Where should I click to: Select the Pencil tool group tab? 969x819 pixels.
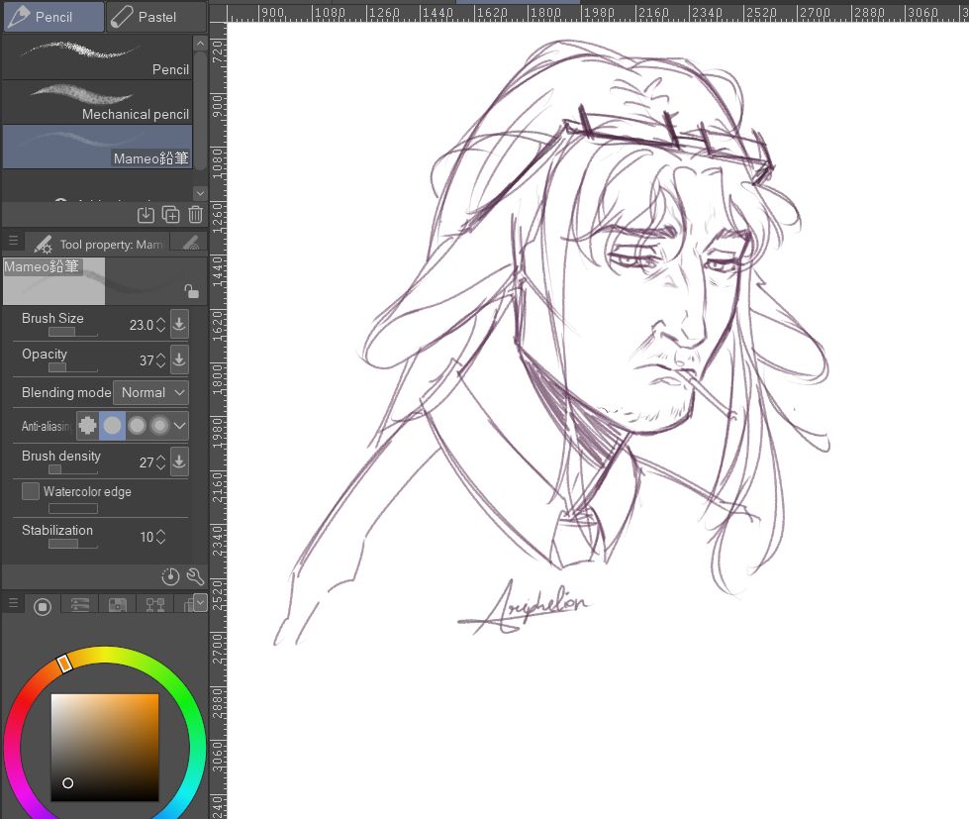(53, 17)
